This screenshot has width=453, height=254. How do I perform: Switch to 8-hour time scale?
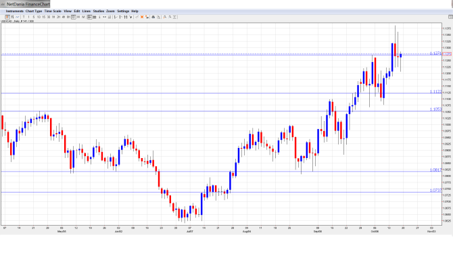pos(68,18)
